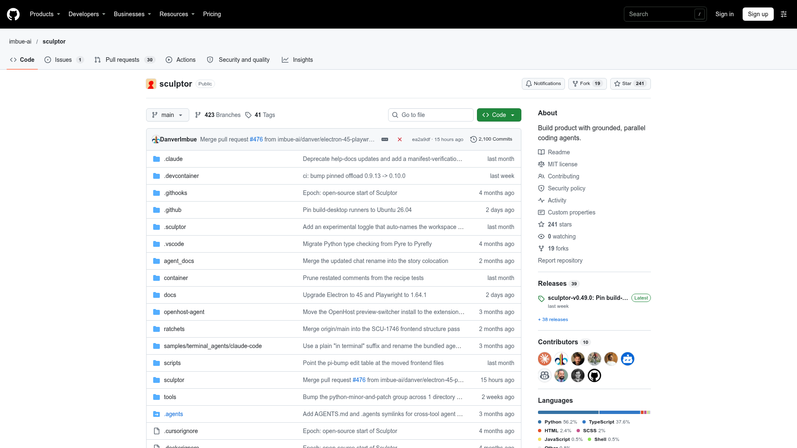Open the GitHub octocat contributor avatar
Image resolution: width=797 pixels, height=448 pixels.
point(594,375)
